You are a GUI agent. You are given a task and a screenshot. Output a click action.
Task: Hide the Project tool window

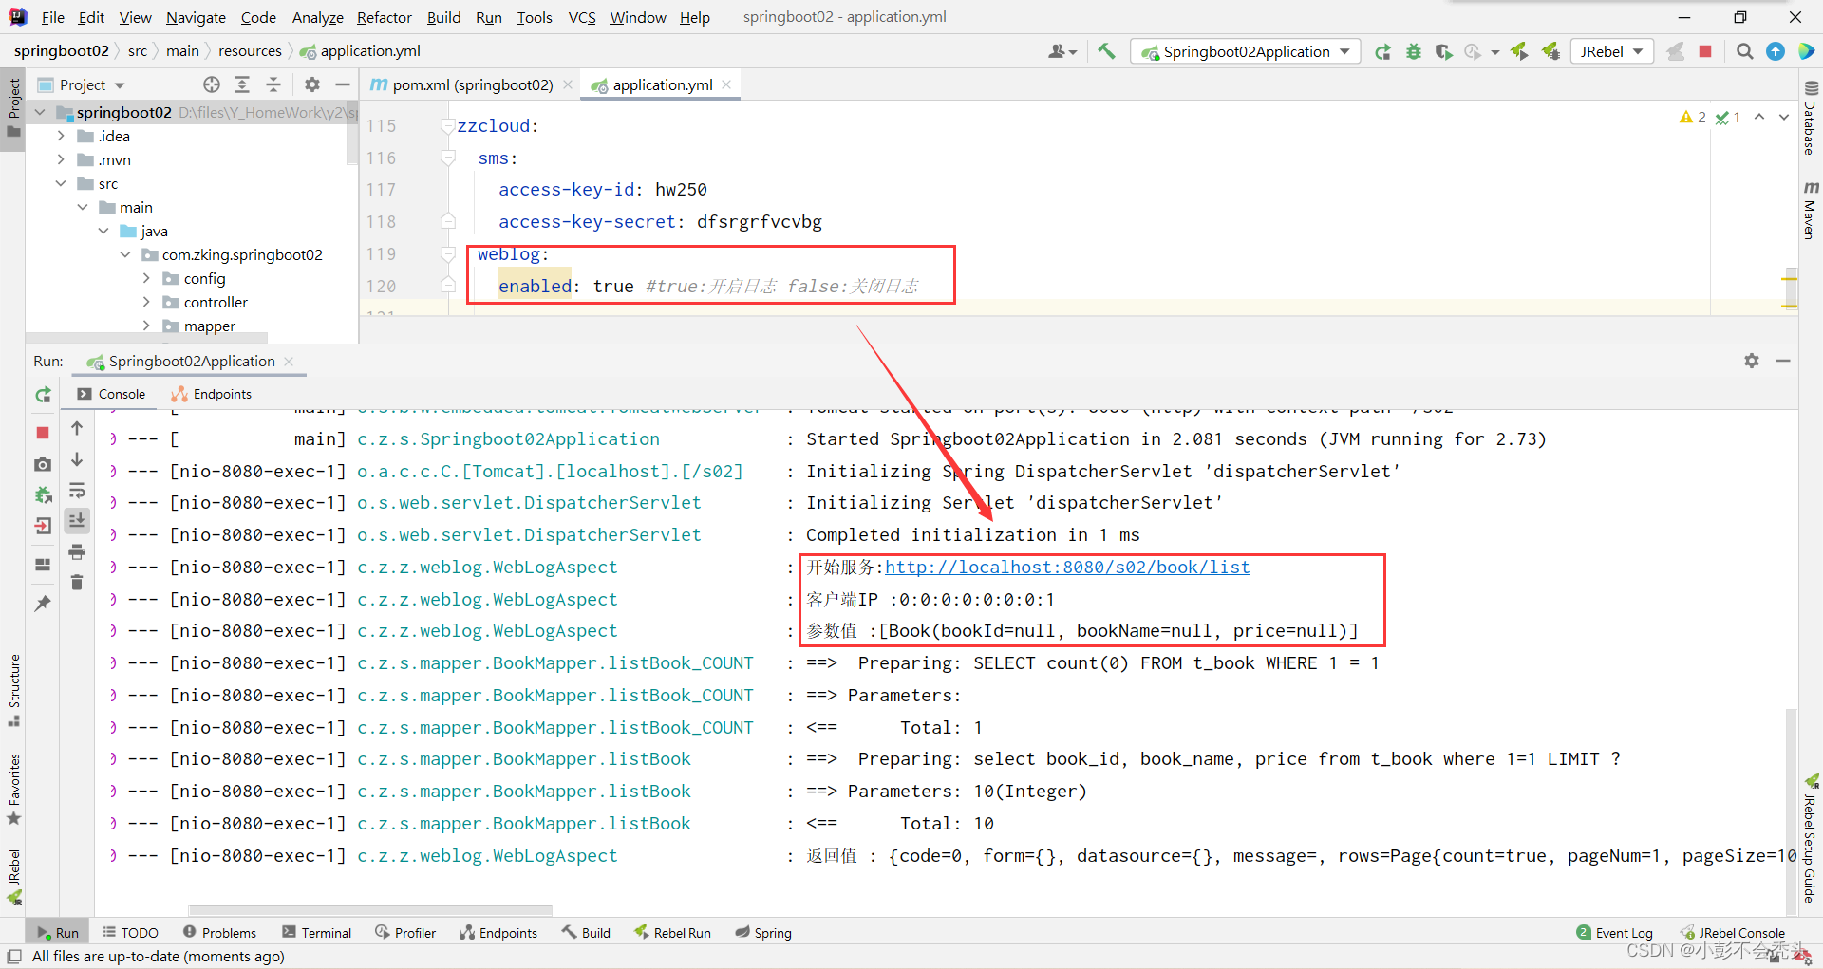click(343, 84)
